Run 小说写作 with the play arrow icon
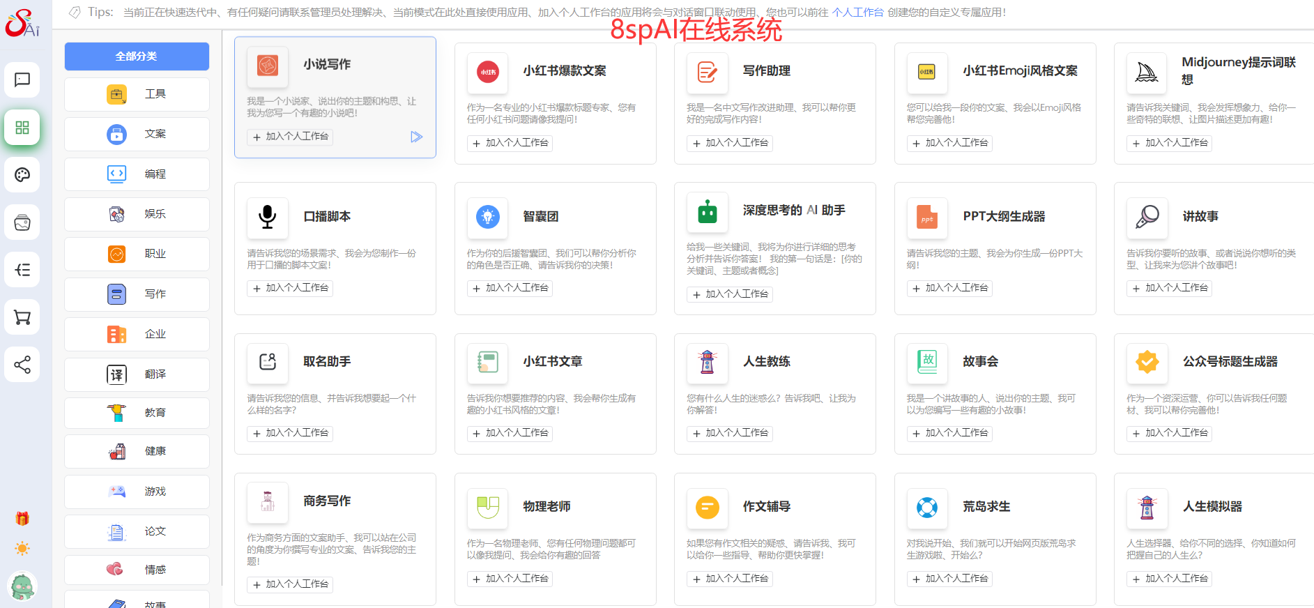This screenshot has height=608, width=1314. 416,137
